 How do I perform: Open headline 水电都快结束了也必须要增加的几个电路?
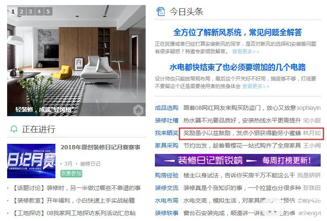point(238,67)
